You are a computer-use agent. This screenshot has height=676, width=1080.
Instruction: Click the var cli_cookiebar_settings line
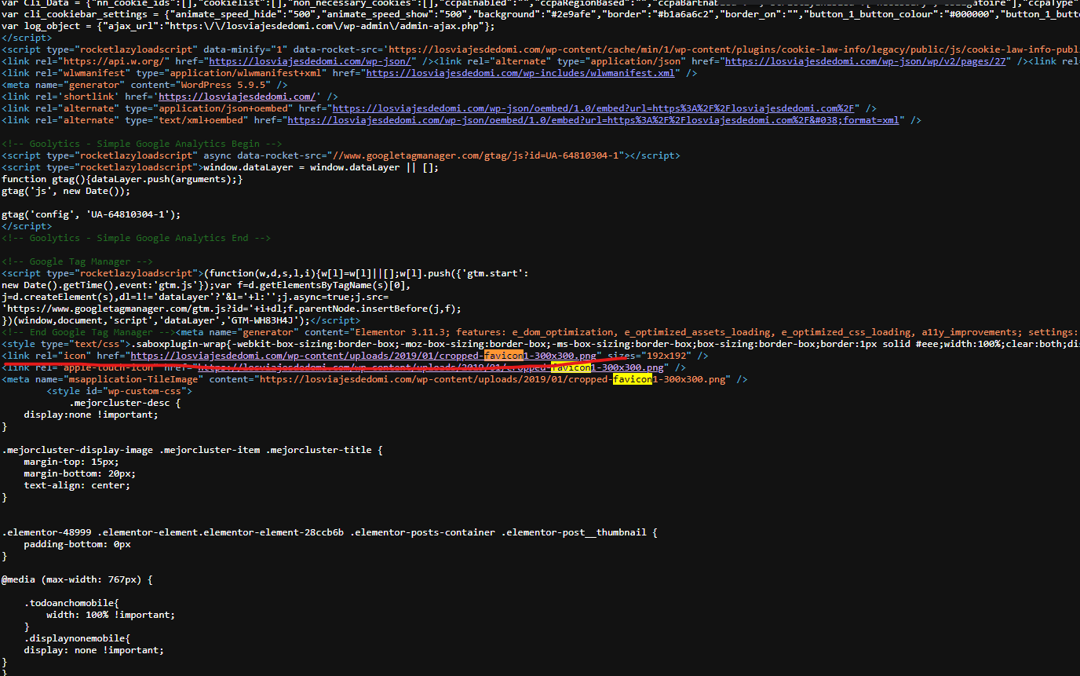pyautogui.click(x=541, y=14)
